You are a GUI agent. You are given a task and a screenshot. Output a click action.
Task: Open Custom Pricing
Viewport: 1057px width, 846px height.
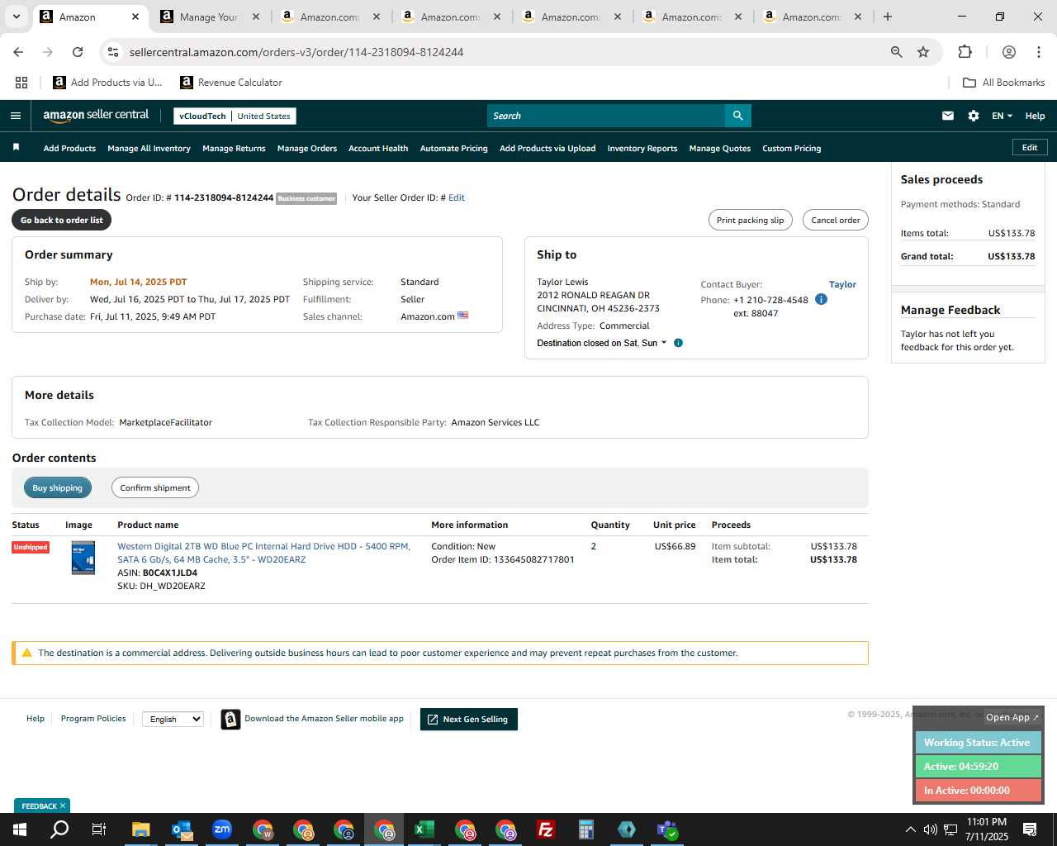[x=791, y=149]
